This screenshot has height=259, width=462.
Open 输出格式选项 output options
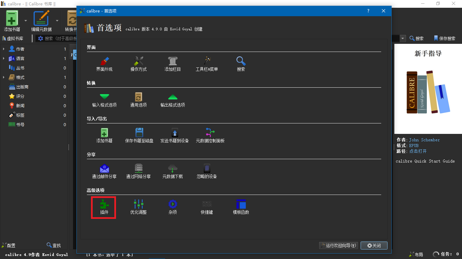click(172, 100)
